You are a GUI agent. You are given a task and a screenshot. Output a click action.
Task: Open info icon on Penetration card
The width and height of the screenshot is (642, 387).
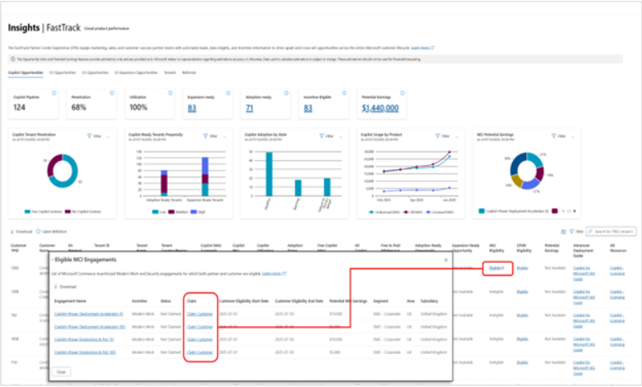tap(112, 94)
